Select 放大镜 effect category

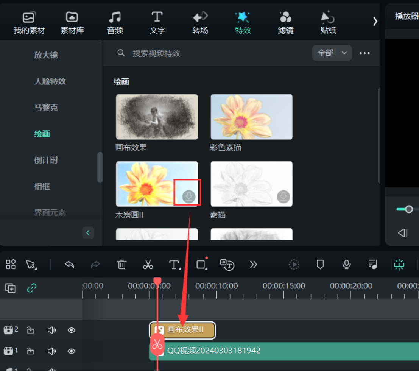coord(46,55)
